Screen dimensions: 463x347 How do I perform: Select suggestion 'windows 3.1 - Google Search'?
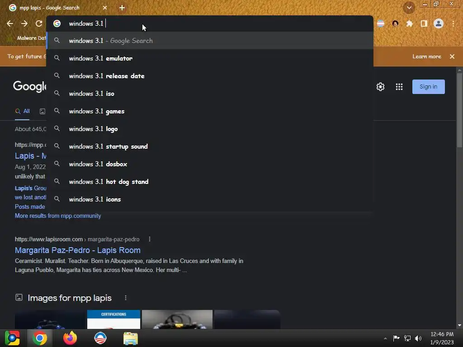pyautogui.click(x=210, y=41)
